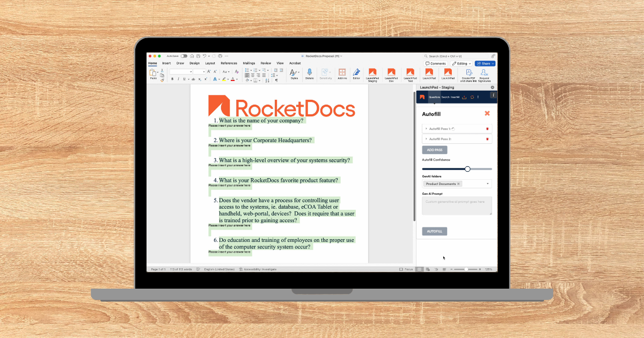Viewport: 644px width, 338px height.
Task: Toggle Focus mode in status bar
Action: 406,269
